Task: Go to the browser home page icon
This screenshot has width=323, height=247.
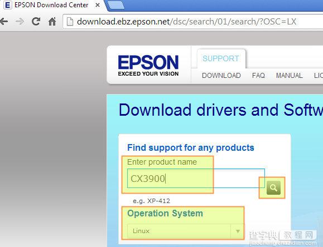Action: click(52, 21)
